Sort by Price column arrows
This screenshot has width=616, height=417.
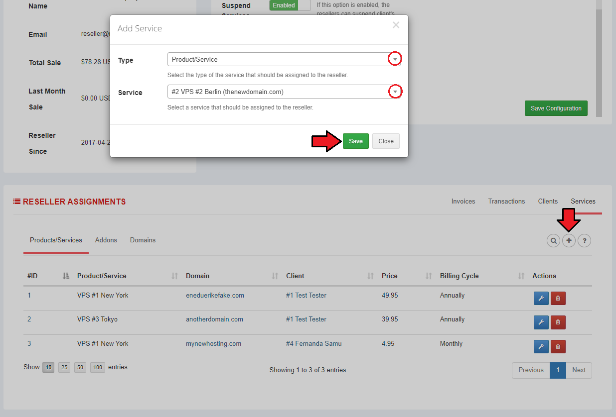(x=429, y=276)
